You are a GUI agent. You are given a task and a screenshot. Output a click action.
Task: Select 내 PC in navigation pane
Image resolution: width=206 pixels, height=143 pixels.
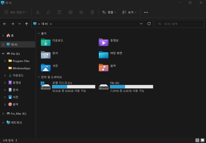[12, 44]
